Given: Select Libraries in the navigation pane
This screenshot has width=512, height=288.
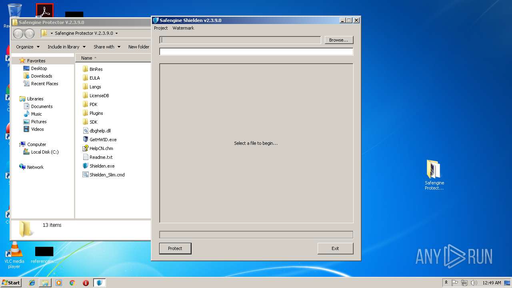Looking at the screenshot, I should pos(35,99).
